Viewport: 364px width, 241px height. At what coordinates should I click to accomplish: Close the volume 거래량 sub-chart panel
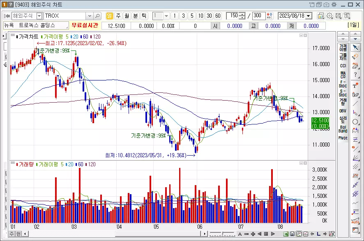point(305,163)
